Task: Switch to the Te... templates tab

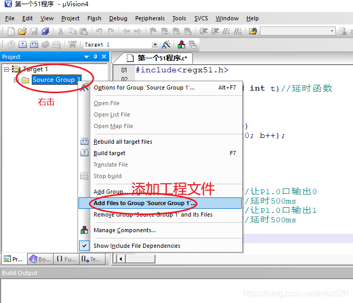Action: click(93, 259)
